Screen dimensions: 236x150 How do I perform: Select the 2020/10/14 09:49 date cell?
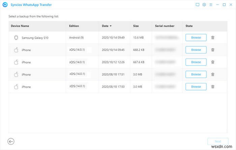(x=113, y=38)
